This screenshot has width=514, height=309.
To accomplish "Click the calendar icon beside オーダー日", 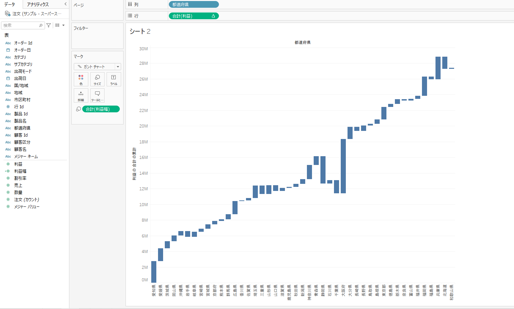I will pyautogui.click(x=8, y=50).
